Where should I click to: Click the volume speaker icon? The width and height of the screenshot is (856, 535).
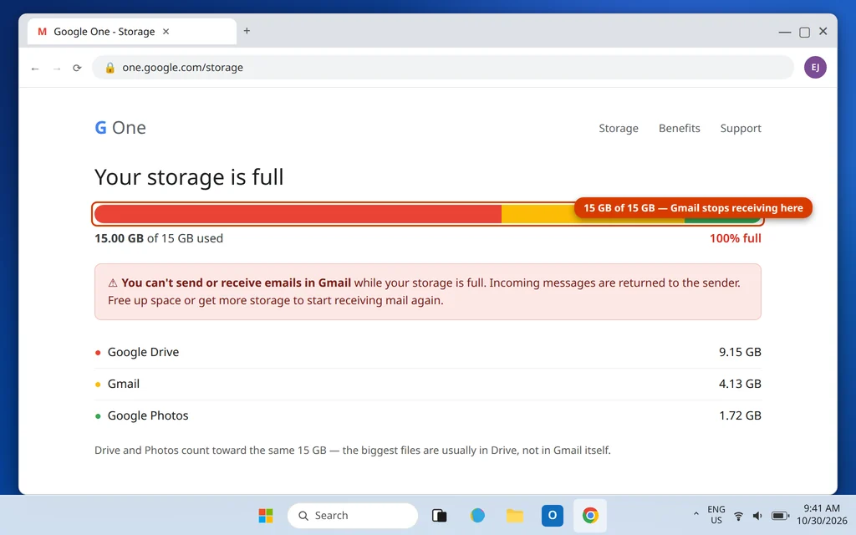click(x=757, y=516)
